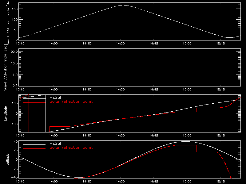
Task: Click Solar reflection point legend in Latitude plot
Action: tap(71, 148)
